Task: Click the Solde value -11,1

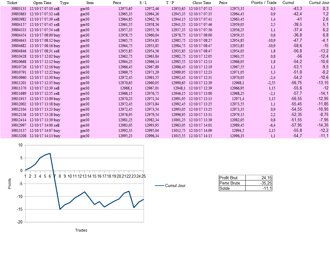Action: pyautogui.click(x=259, y=188)
